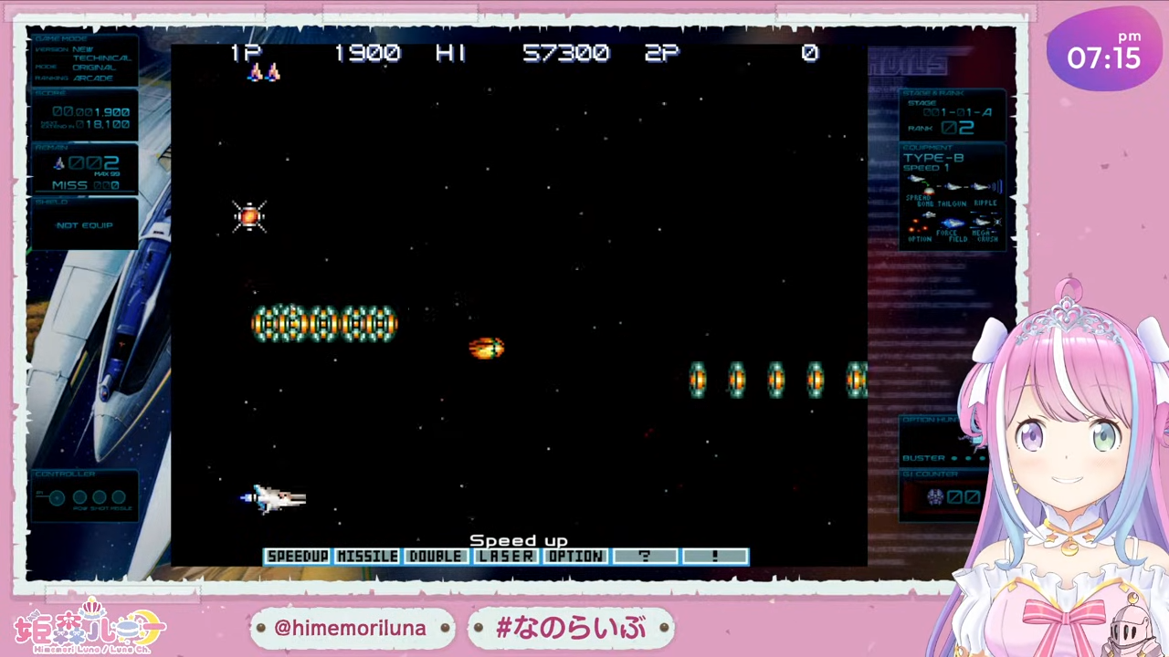1169x657 pixels.
Task: Click the Spread Bomb equipment icon
Action: tap(920, 183)
